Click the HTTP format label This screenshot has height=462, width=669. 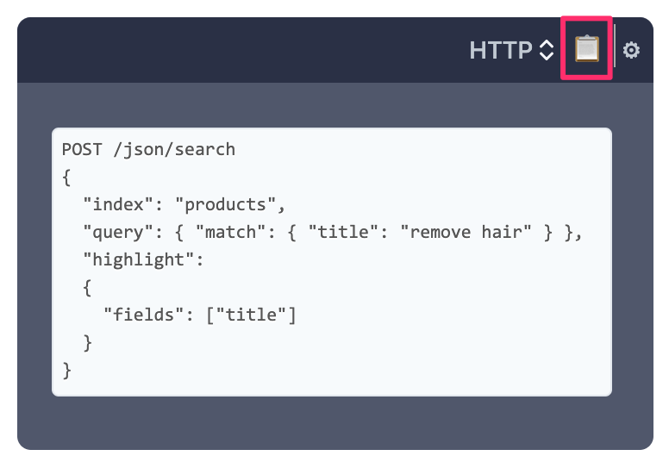(x=501, y=51)
